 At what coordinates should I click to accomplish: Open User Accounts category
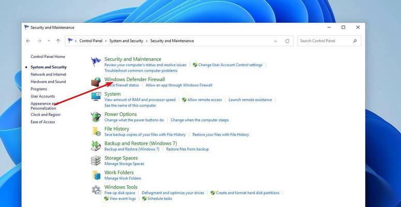click(x=43, y=96)
